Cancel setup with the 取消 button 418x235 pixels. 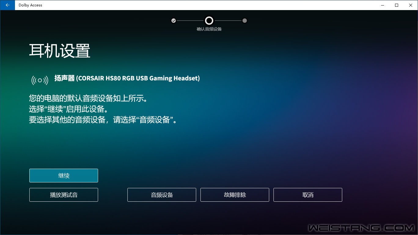pos(308,195)
